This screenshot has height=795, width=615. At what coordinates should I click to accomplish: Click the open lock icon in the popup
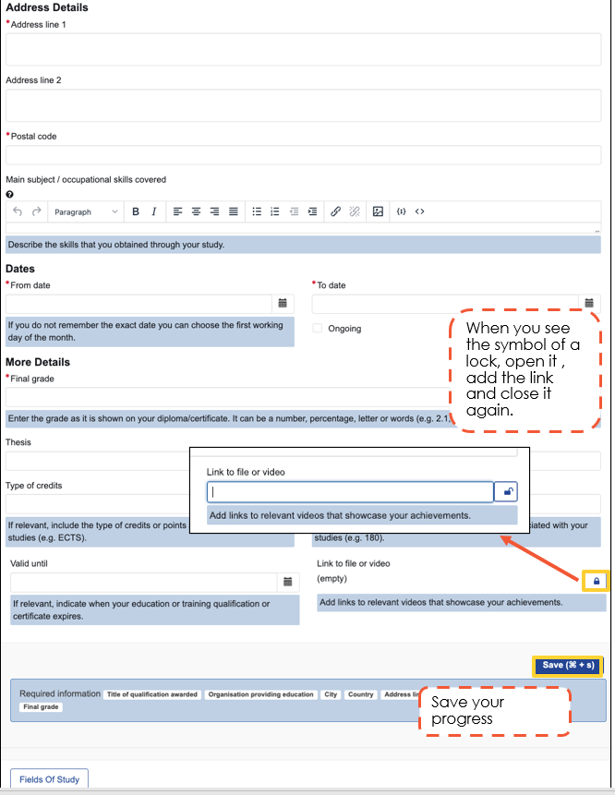point(506,492)
